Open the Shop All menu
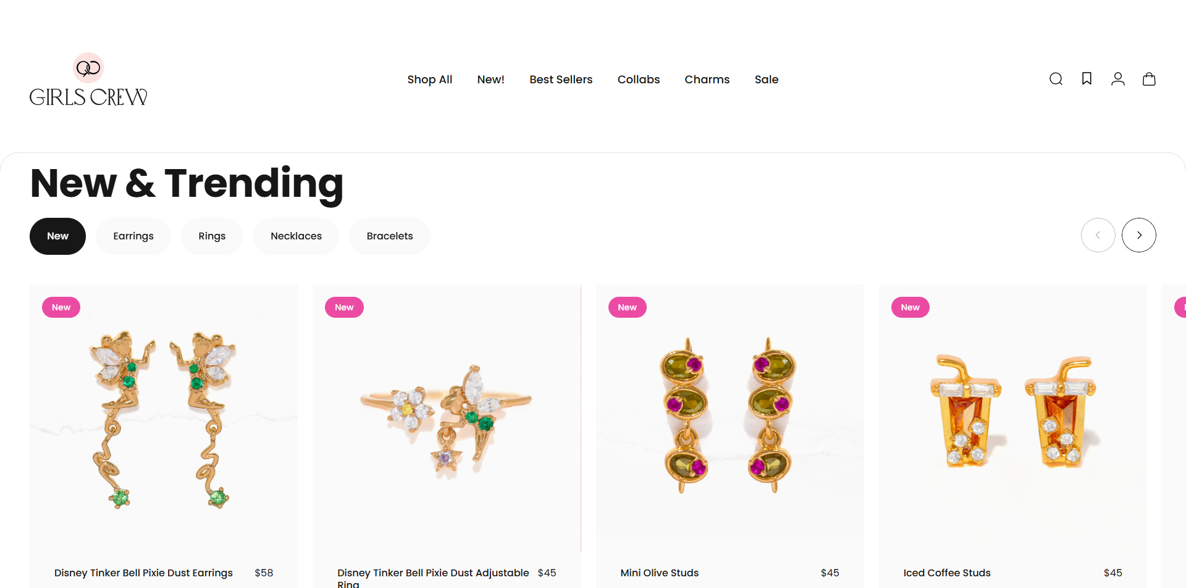The width and height of the screenshot is (1186, 588). (x=430, y=80)
